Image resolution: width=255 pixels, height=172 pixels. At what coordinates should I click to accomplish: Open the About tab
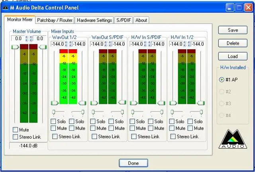pos(141,20)
